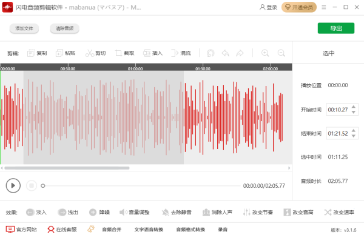
Task: Increase the 结束时间 end time
Action: pos(353,131)
